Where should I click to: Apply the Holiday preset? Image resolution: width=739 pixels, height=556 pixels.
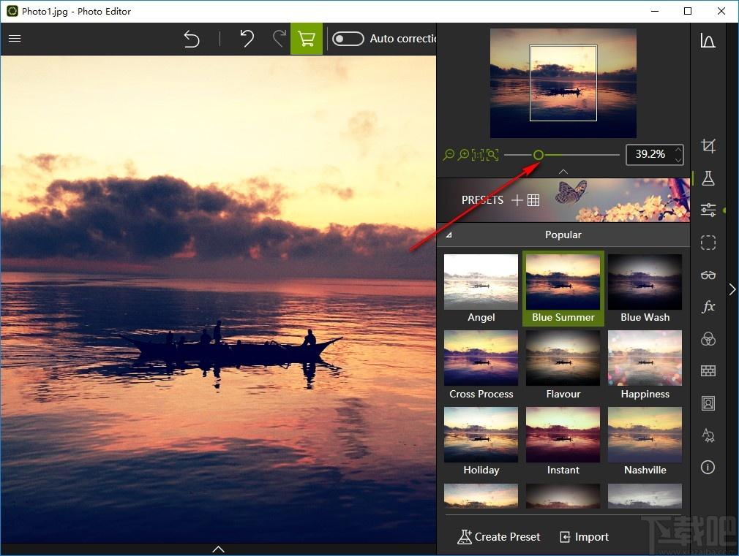[x=481, y=441]
